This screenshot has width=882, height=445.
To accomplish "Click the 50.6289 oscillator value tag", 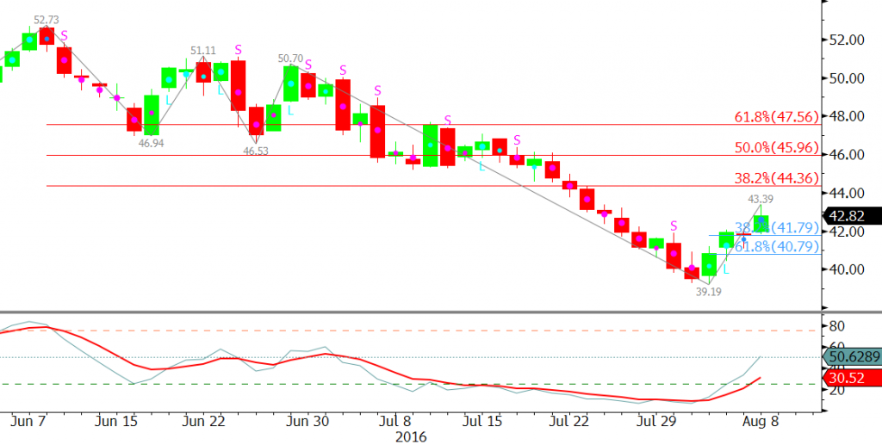I will 852,356.
